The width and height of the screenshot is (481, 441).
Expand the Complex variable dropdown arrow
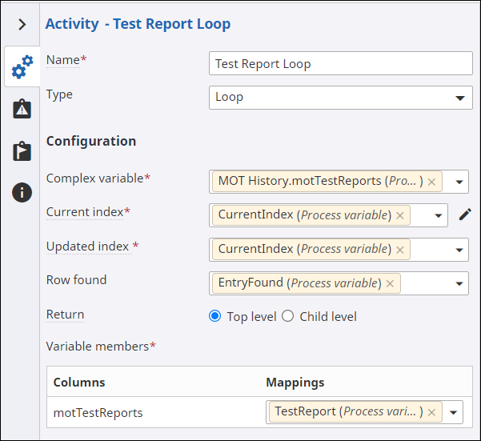459,182
